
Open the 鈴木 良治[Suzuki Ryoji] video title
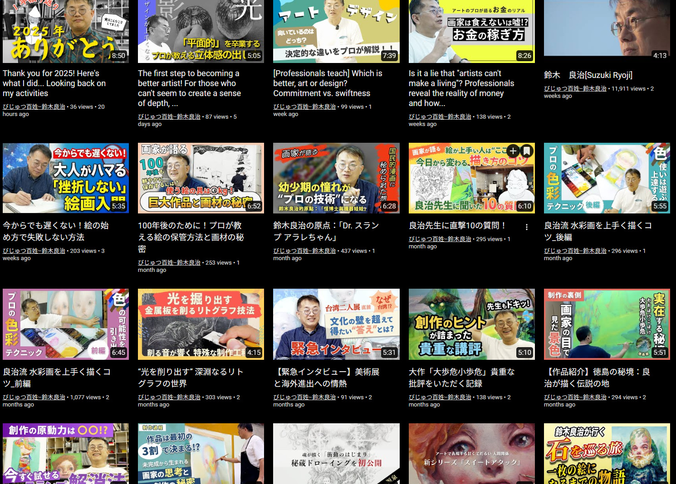pos(588,75)
